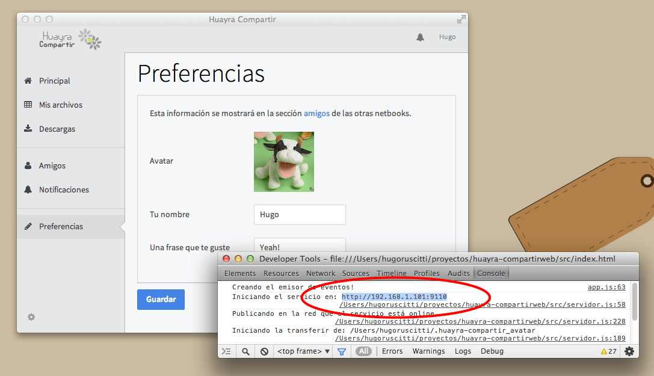The image size is (654, 376).
Task: Click the search magnifier icon in DevTools
Action: click(x=245, y=351)
